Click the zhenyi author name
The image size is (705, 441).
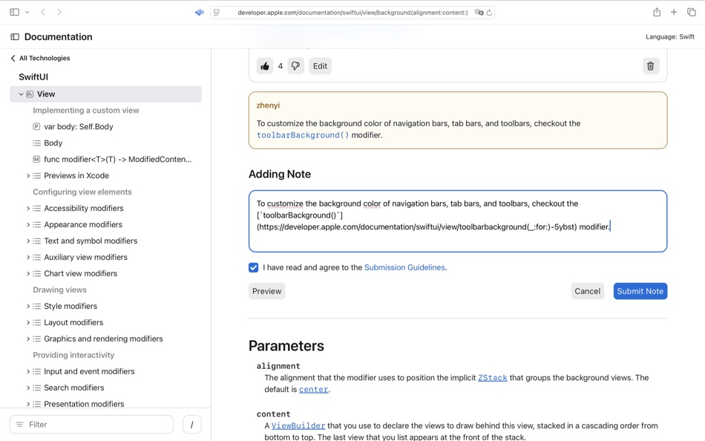click(x=268, y=105)
